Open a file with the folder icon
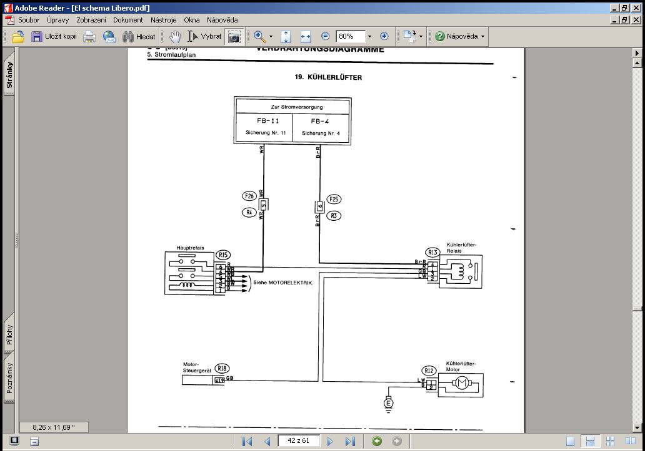645x451 pixels. [x=17, y=37]
